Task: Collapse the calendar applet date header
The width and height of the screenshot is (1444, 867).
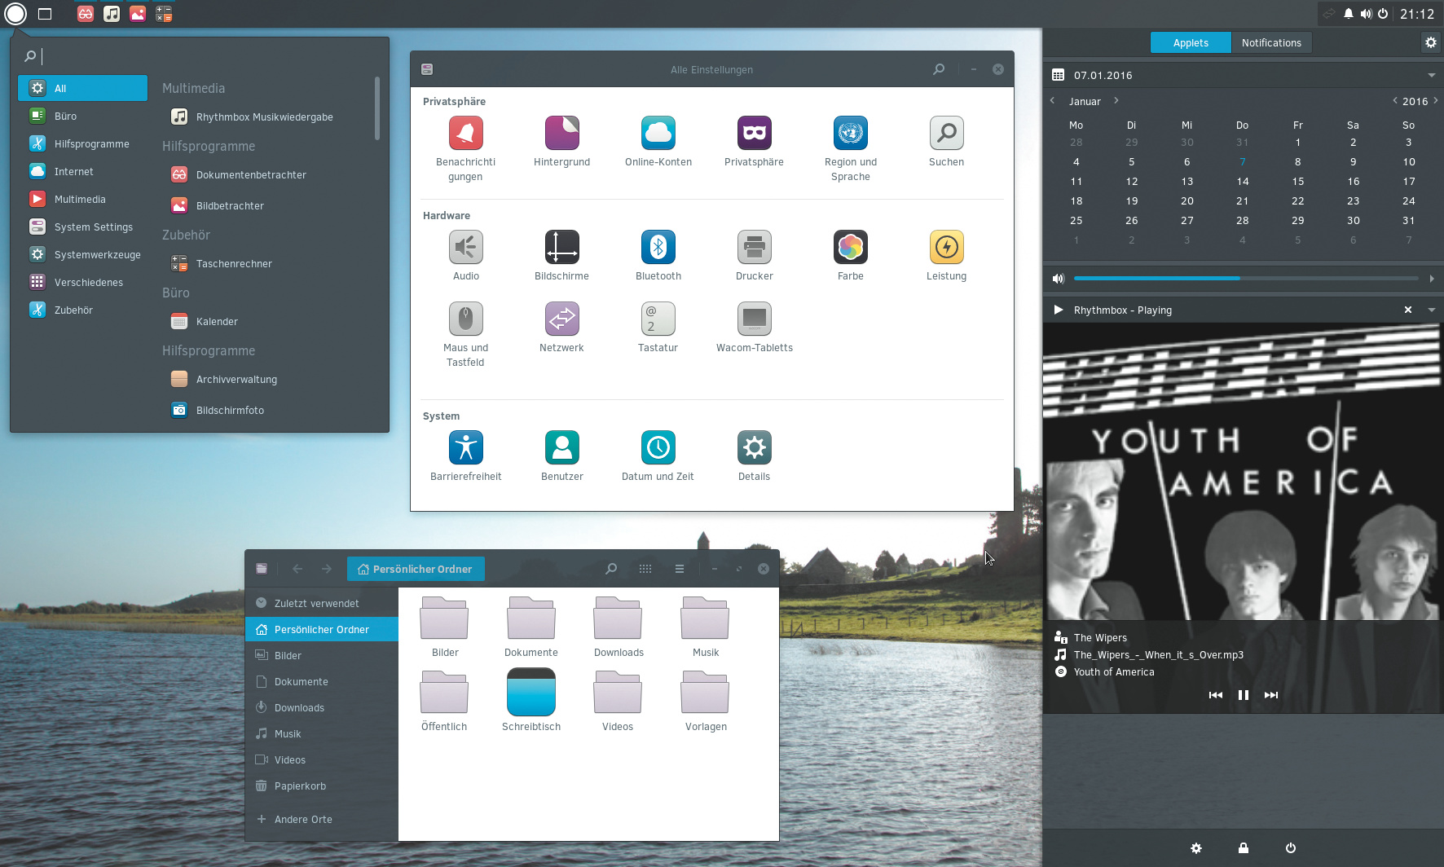Action: [x=1431, y=75]
